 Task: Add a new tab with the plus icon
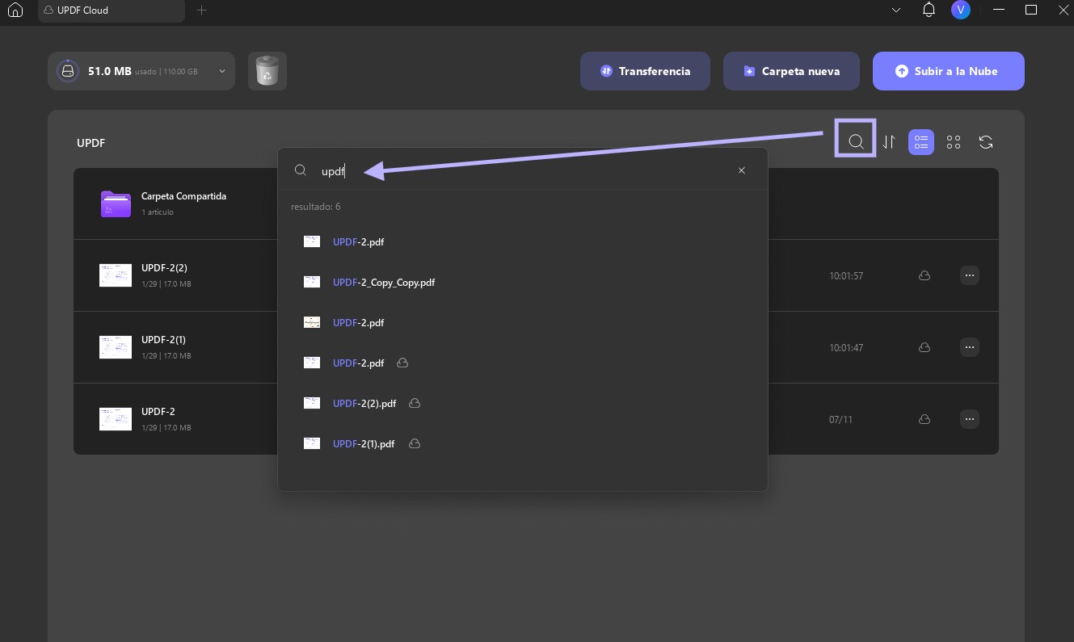[x=202, y=10]
